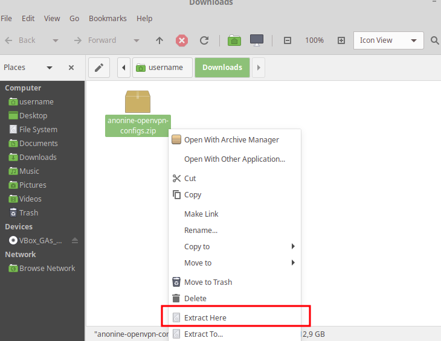Image resolution: width=441 pixels, height=341 pixels.
Task: Select Cut from context menu
Action: tap(234, 179)
